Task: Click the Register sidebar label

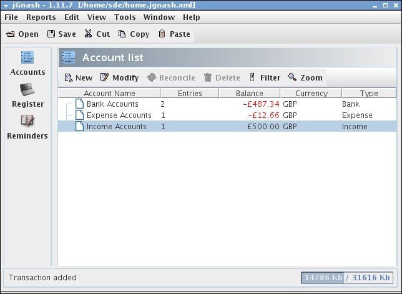Action: [x=27, y=104]
